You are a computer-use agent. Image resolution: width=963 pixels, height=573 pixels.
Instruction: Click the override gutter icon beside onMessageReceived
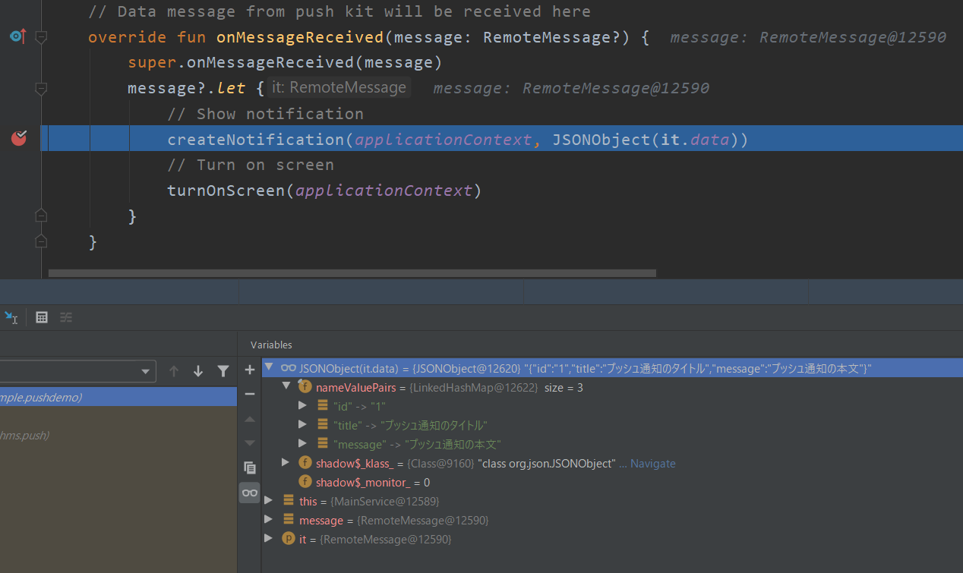(18, 36)
